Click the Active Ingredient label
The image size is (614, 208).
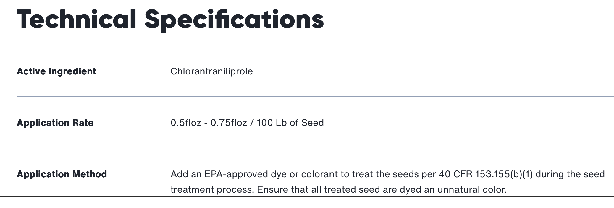coord(56,71)
